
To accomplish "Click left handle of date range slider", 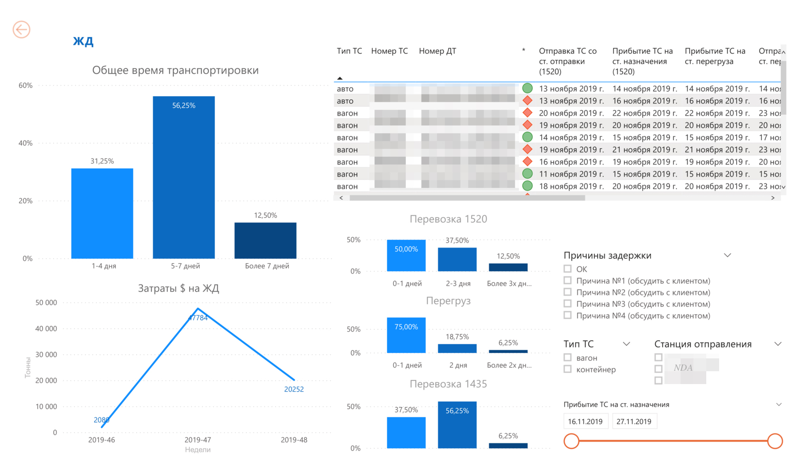I will (571, 441).
